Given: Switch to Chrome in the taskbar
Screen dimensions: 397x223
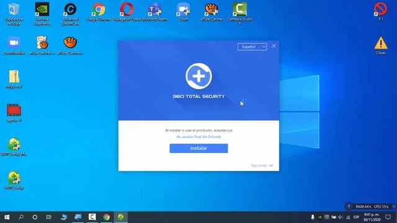Looking at the screenshot, I should [x=106, y=217].
